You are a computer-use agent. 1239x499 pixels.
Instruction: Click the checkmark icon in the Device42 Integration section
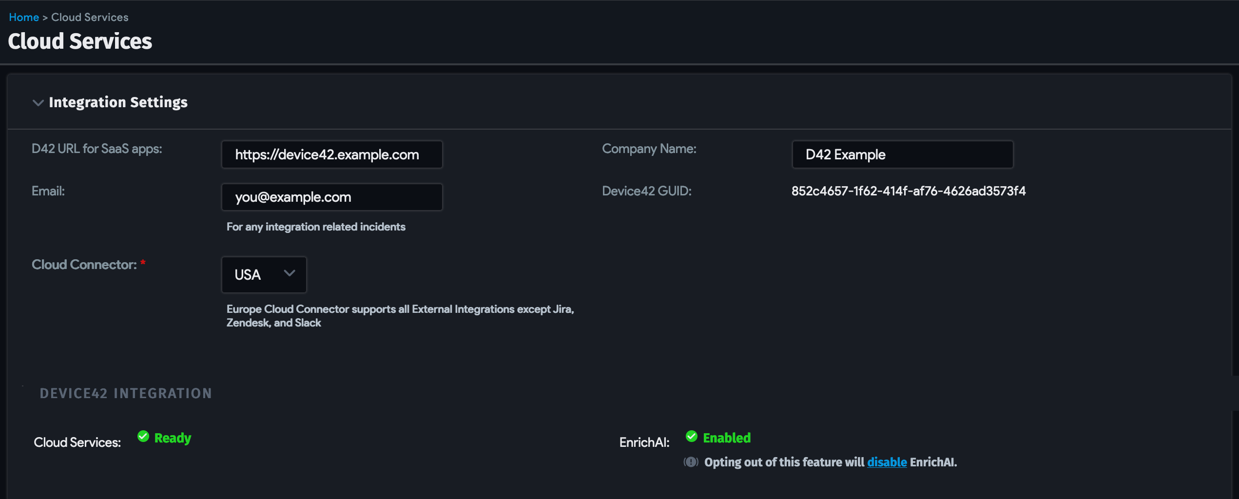point(143,437)
